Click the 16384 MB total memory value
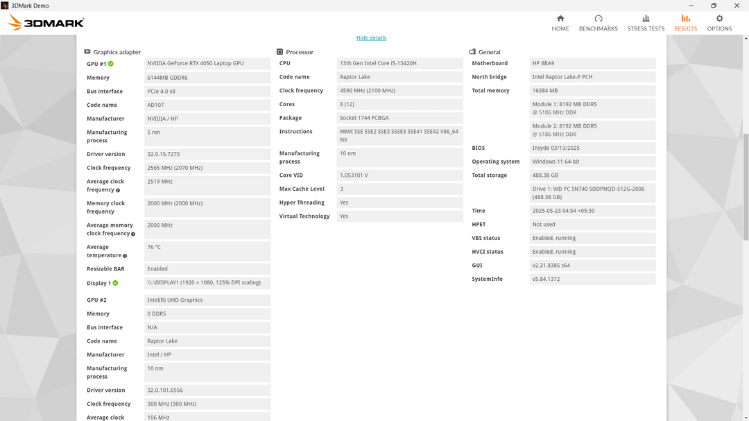The height and width of the screenshot is (421, 749). point(592,90)
